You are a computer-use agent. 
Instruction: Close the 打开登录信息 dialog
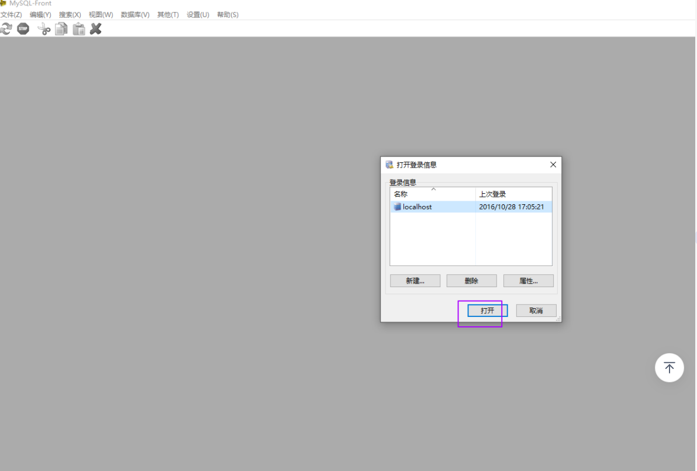coord(553,165)
